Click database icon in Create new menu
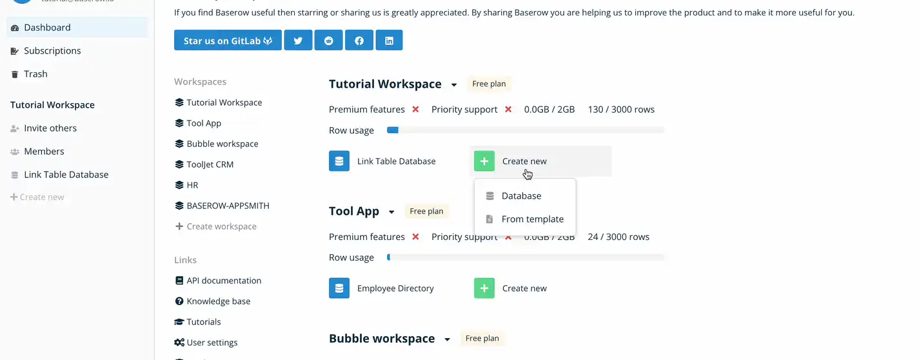Screen dimensions: 921x360 (x=490, y=196)
